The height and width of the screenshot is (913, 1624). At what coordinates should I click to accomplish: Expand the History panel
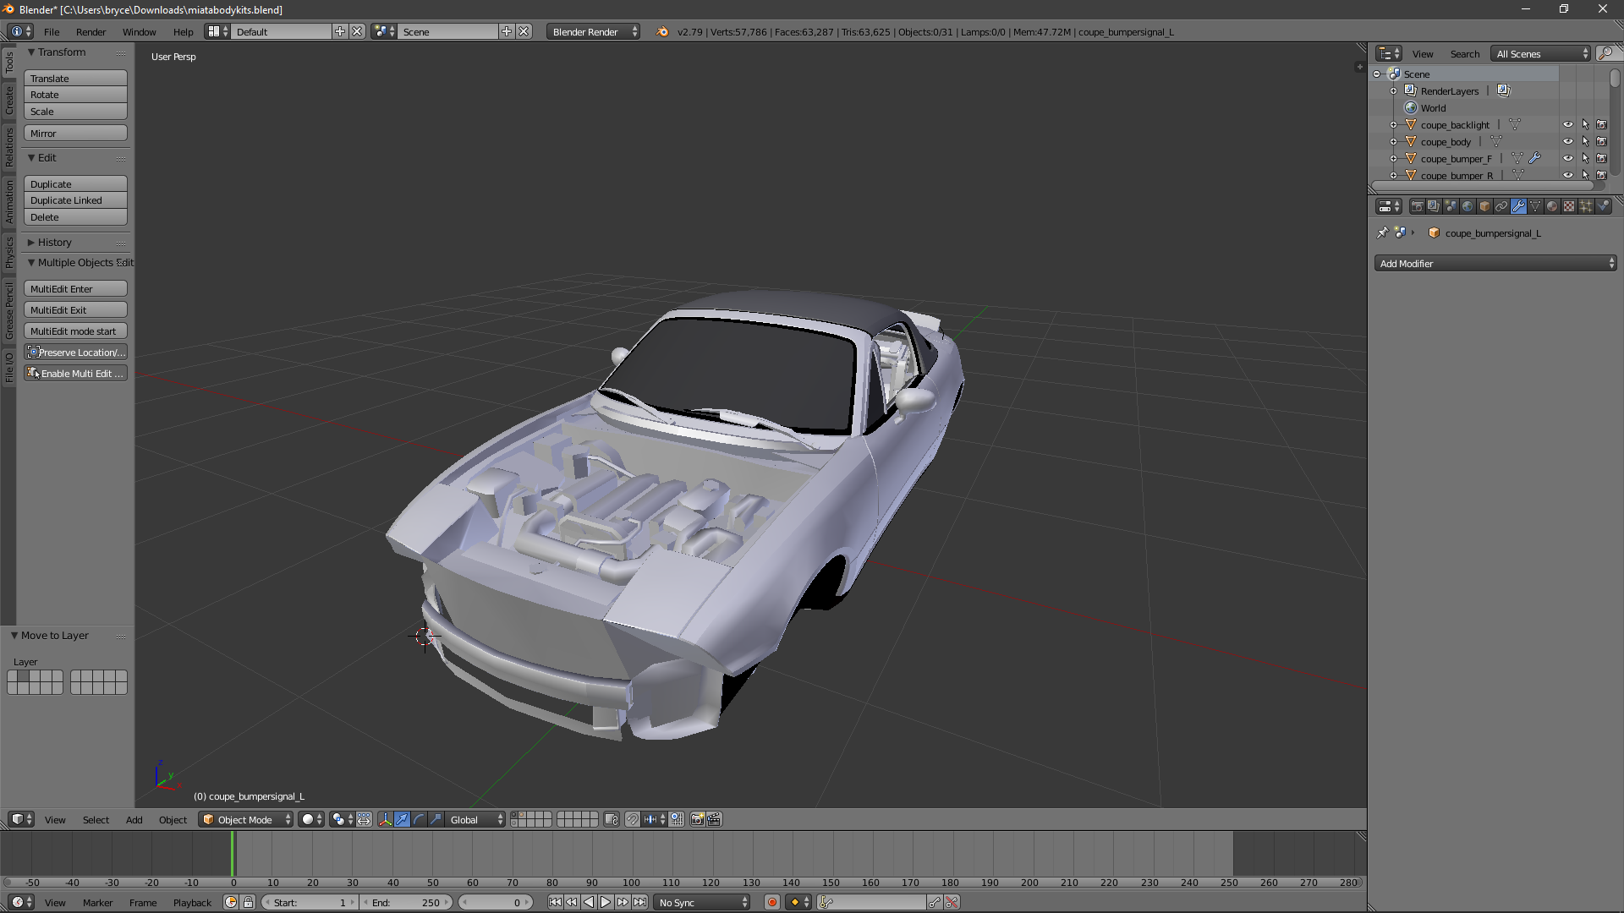click(54, 243)
